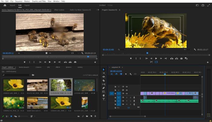
Task: Select the Razor tool
Action: (x=104, y=80)
